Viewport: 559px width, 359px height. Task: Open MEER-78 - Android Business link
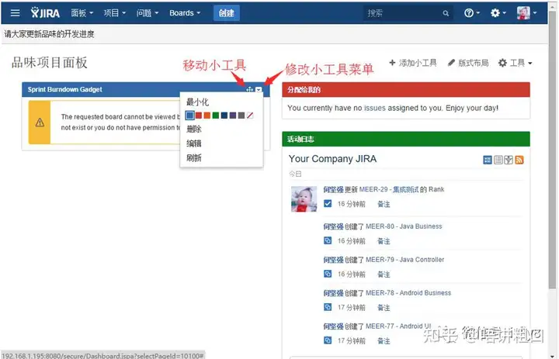click(408, 293)
